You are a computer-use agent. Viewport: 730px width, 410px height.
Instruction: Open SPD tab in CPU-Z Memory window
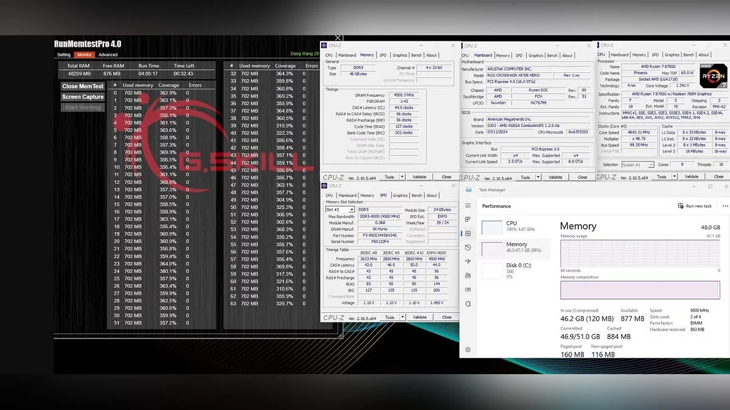[383, 55]
